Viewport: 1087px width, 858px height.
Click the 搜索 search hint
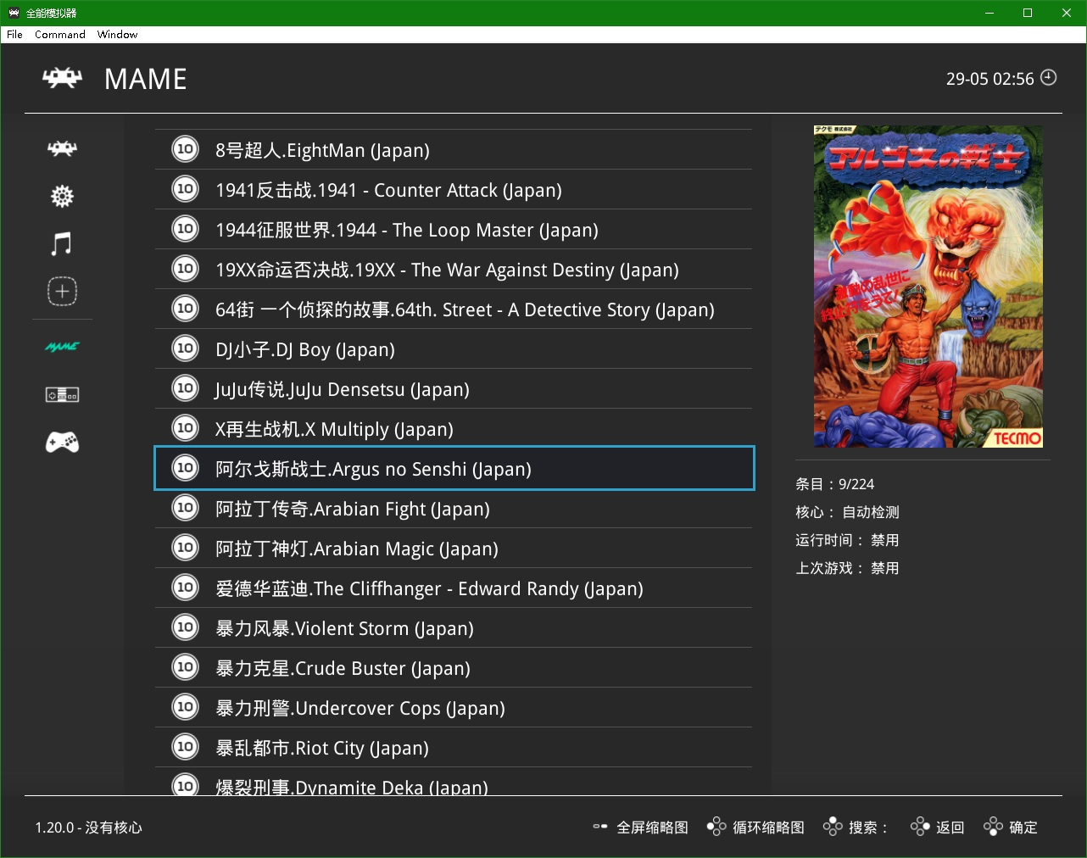pyautogui.click(x=856, y=827)
